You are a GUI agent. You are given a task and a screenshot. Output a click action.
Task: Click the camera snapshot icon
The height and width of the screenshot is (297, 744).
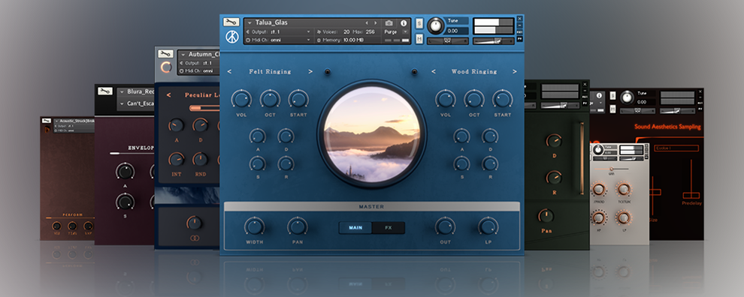tap(389, 22)
